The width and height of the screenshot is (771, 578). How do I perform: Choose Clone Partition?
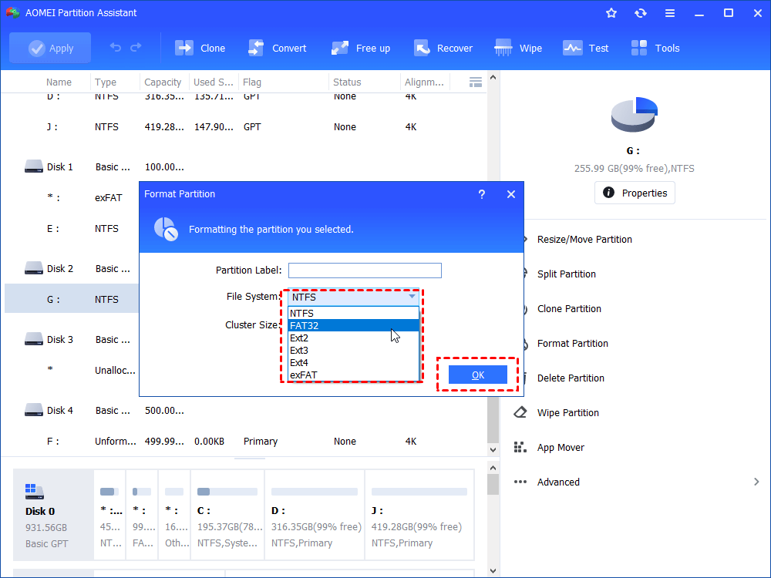tap(569, 309)
